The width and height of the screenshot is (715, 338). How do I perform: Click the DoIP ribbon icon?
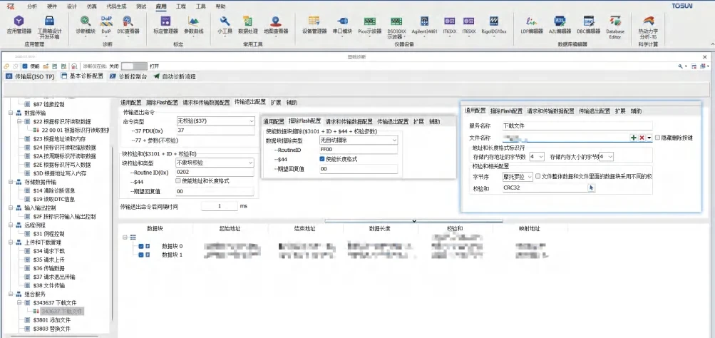106,25
